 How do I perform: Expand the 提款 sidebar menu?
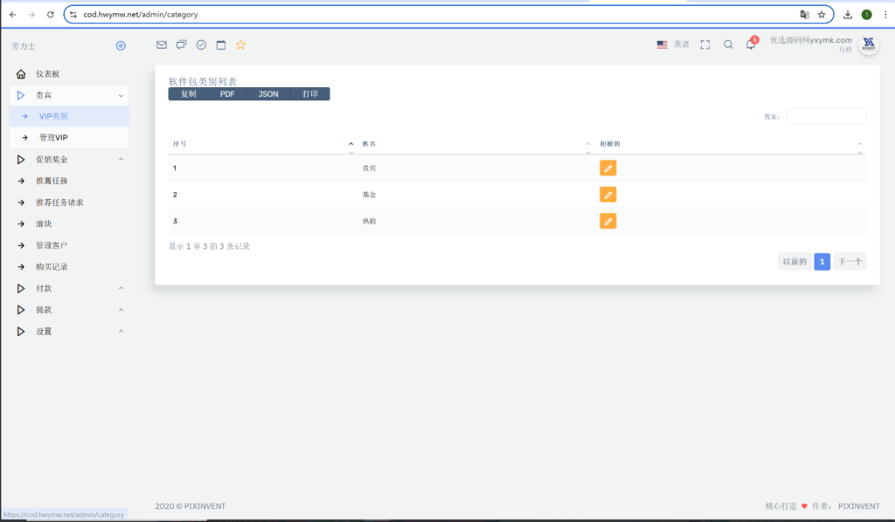pos(69,309)
